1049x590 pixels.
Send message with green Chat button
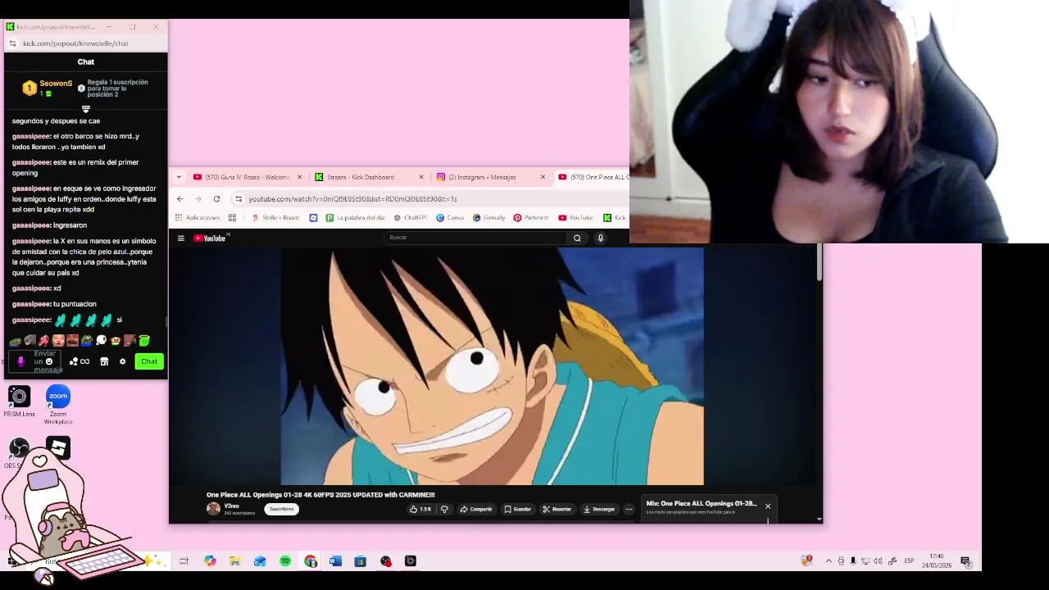click(149, 361)
